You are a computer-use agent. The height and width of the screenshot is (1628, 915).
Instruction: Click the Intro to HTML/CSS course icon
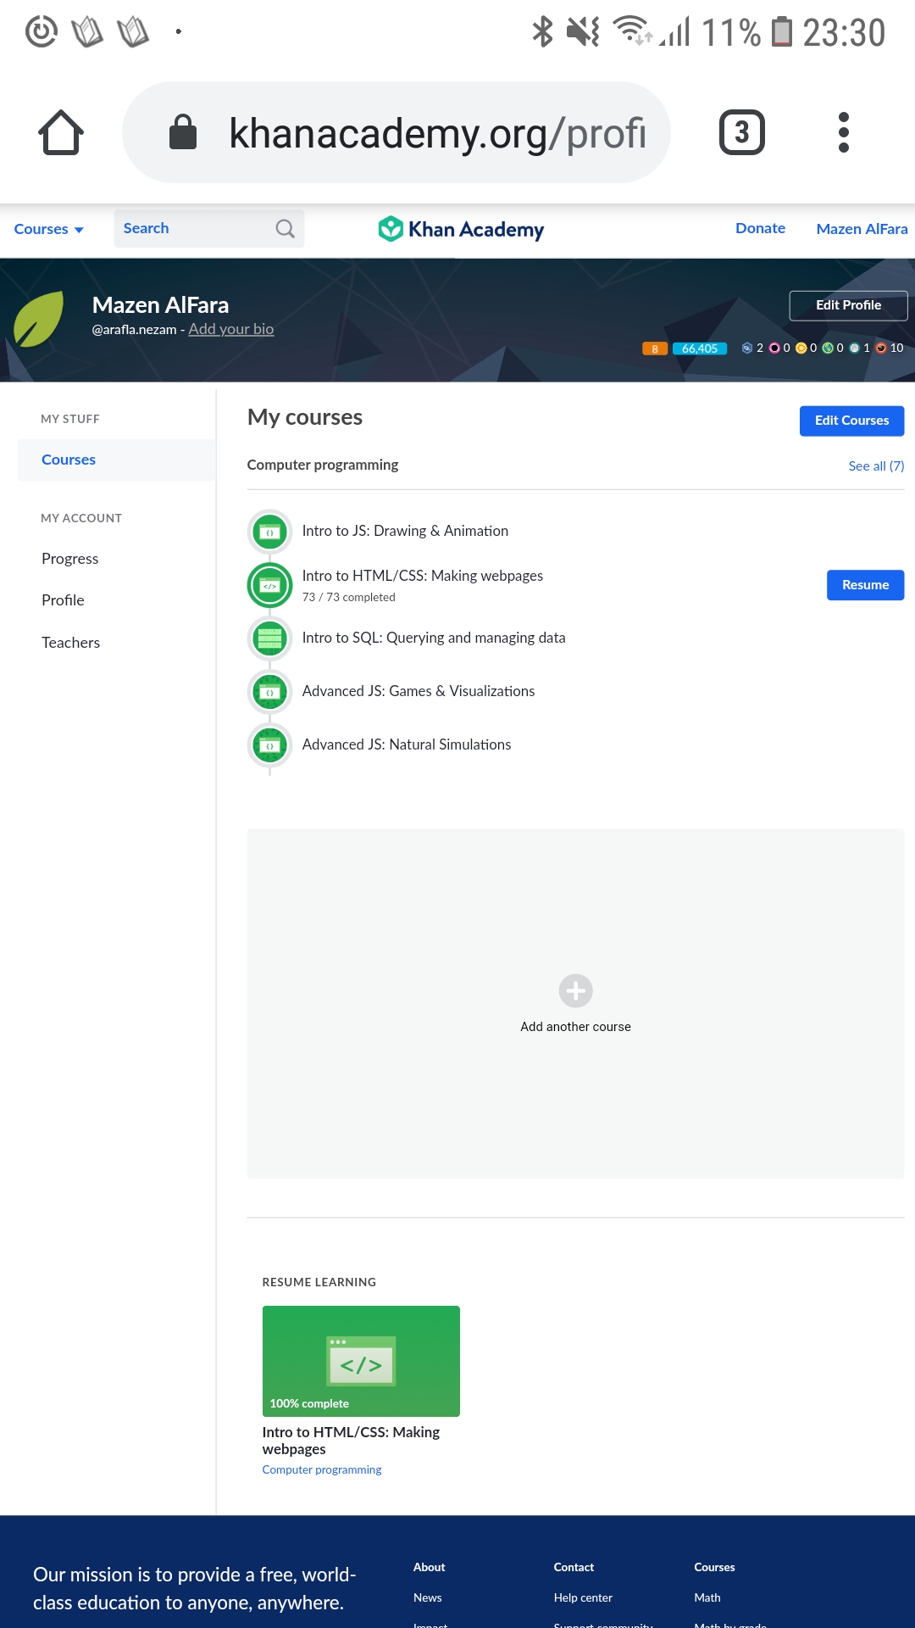(269, 585)
